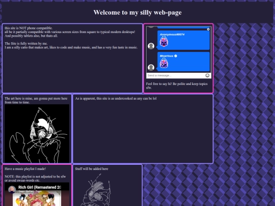
Task: Open the Anonymous#8074 username in chat
Action: (x=172, y=35)
